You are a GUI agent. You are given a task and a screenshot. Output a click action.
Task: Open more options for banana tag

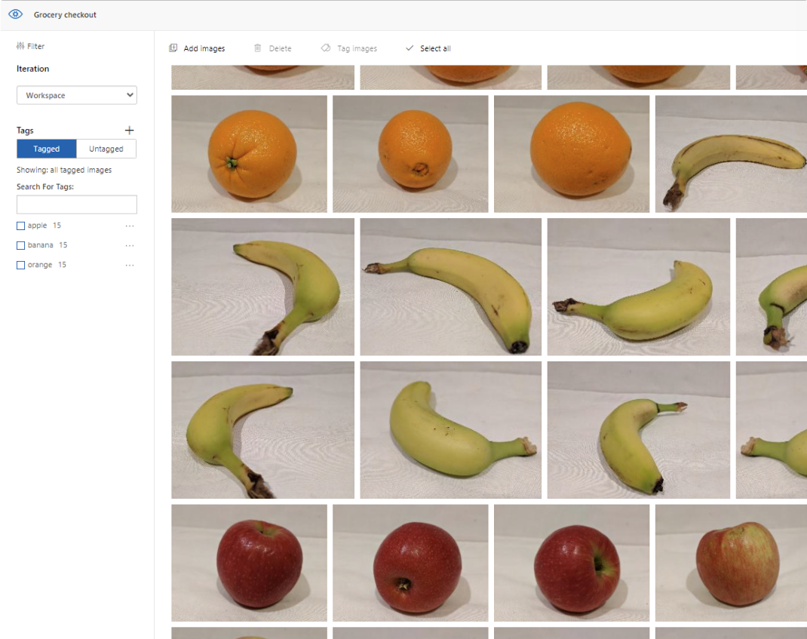tap(130, 246)
